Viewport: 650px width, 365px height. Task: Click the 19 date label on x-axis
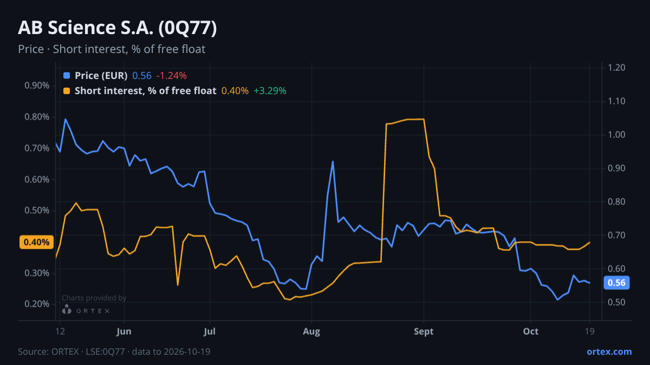(x=589, y=331)
